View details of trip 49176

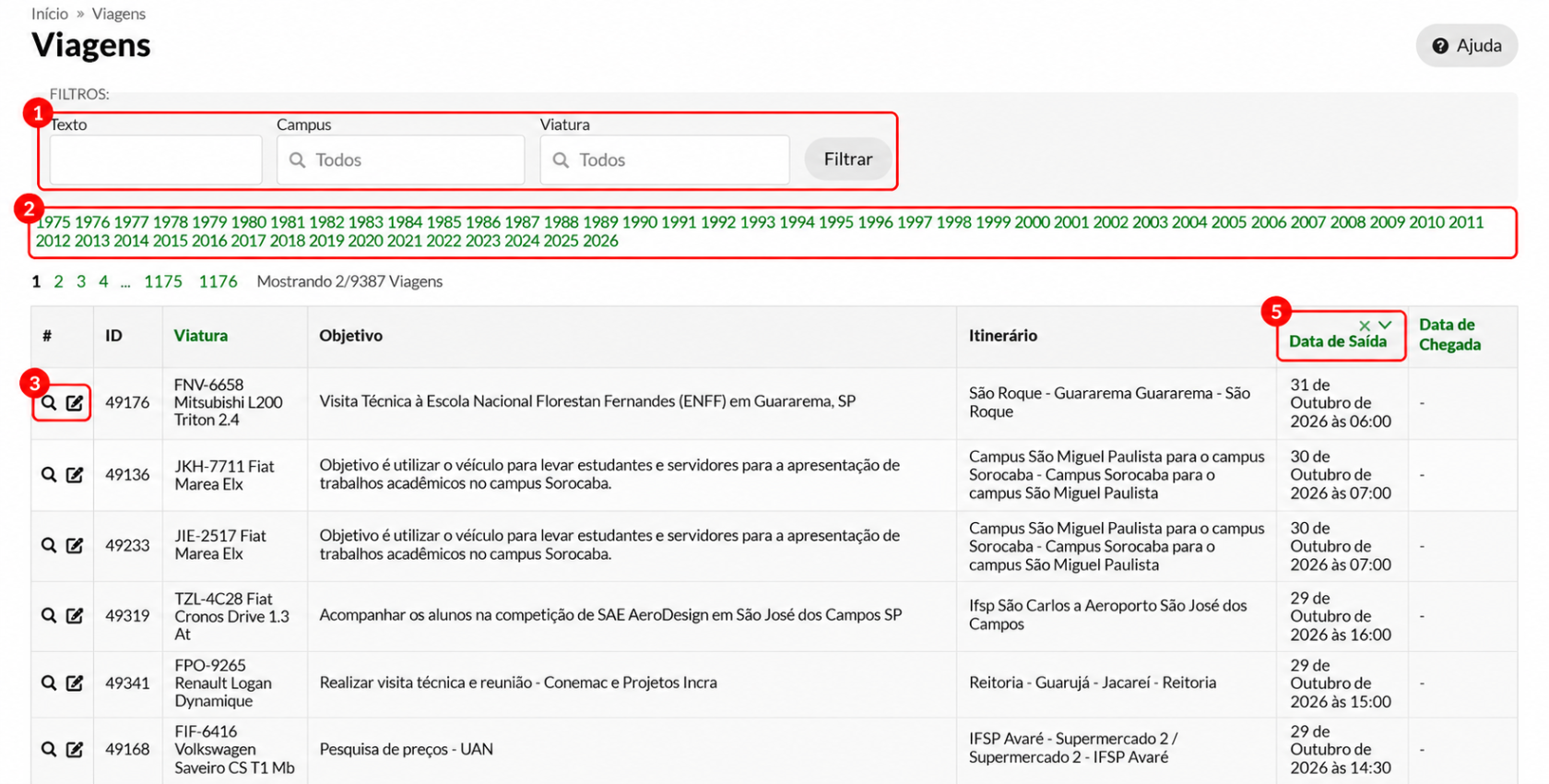tap(49, 403)
